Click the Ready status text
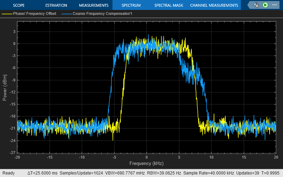The image size is (283, 177). pyautogui.click(x=8, y=173)
